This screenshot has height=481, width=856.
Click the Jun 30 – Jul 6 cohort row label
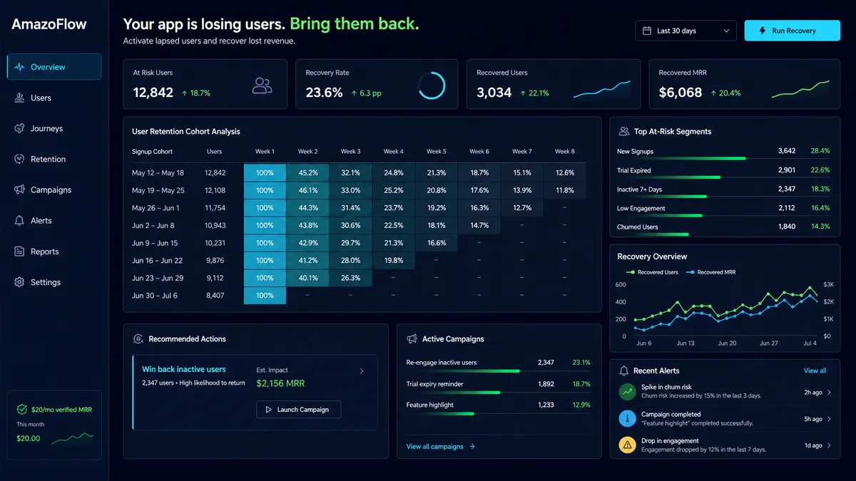click(155, 295)
